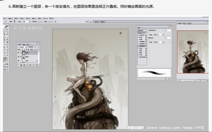Select the Zoom tool

tap(7, 55)
